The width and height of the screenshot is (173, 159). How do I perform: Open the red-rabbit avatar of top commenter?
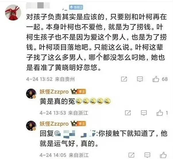click(x=13, y=12)
